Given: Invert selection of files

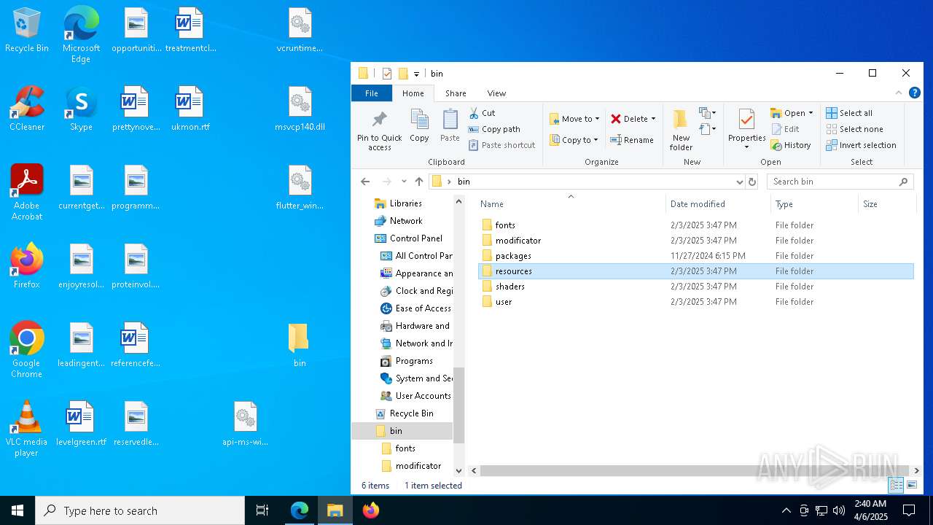Looking at the screenshot, I should [861, 145].
